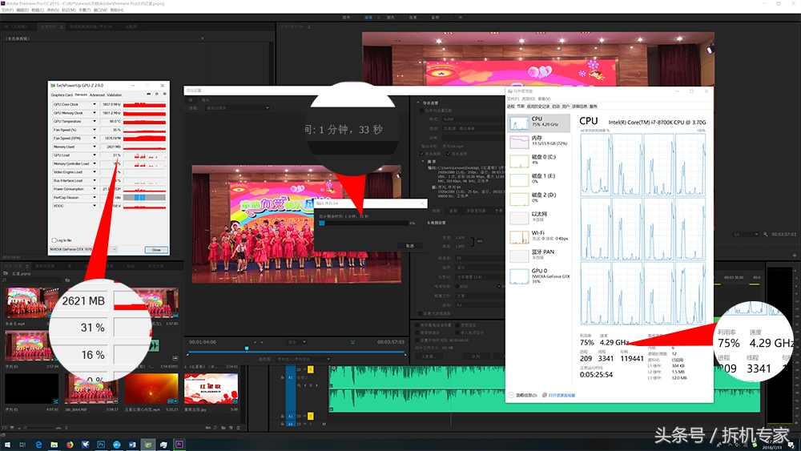Expand GPU Core Clock sensor dropdown

click(x=94, y=104)
